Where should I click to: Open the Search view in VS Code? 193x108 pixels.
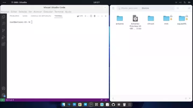(x=3, y=24)
